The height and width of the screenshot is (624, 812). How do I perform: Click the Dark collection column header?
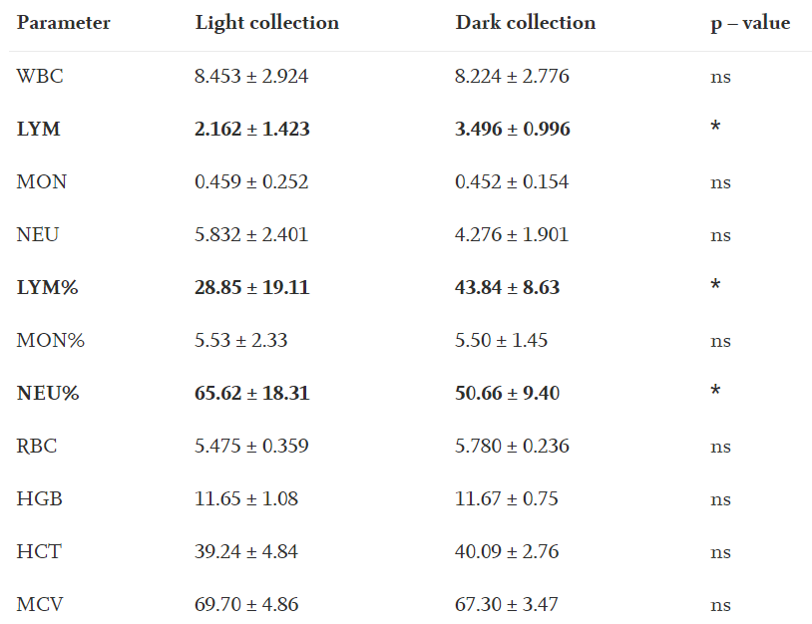tap(525, 23)
